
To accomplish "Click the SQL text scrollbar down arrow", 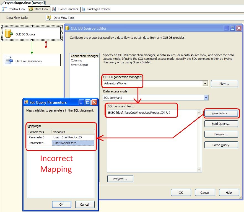I will [x=199, y=170].
